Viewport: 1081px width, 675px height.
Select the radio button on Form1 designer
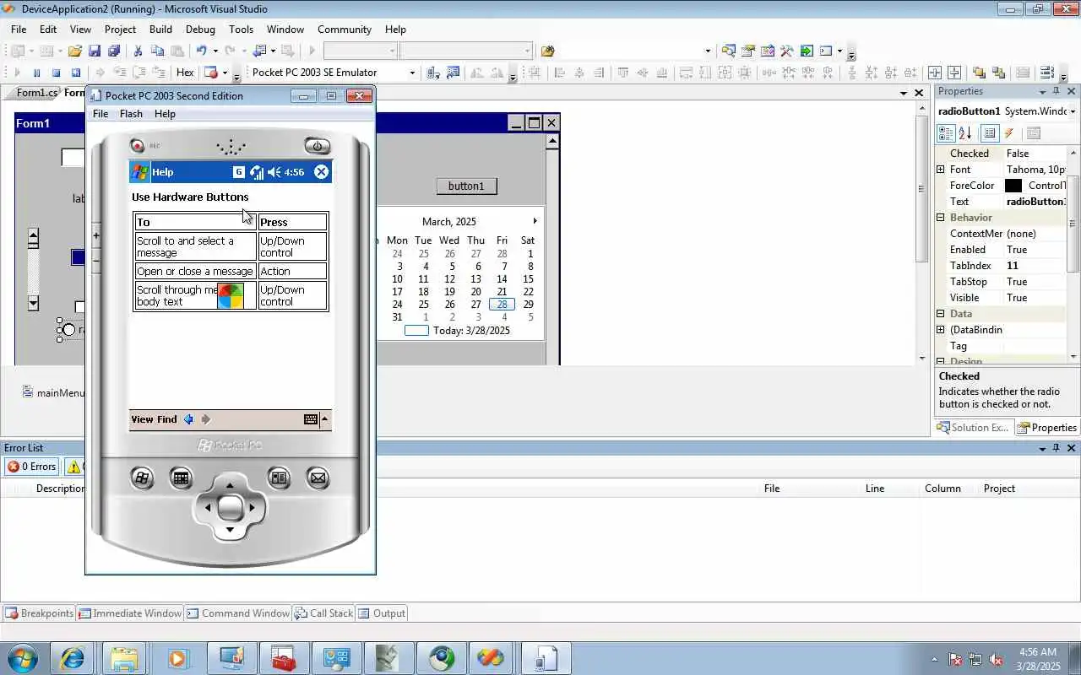click(69, 330)
